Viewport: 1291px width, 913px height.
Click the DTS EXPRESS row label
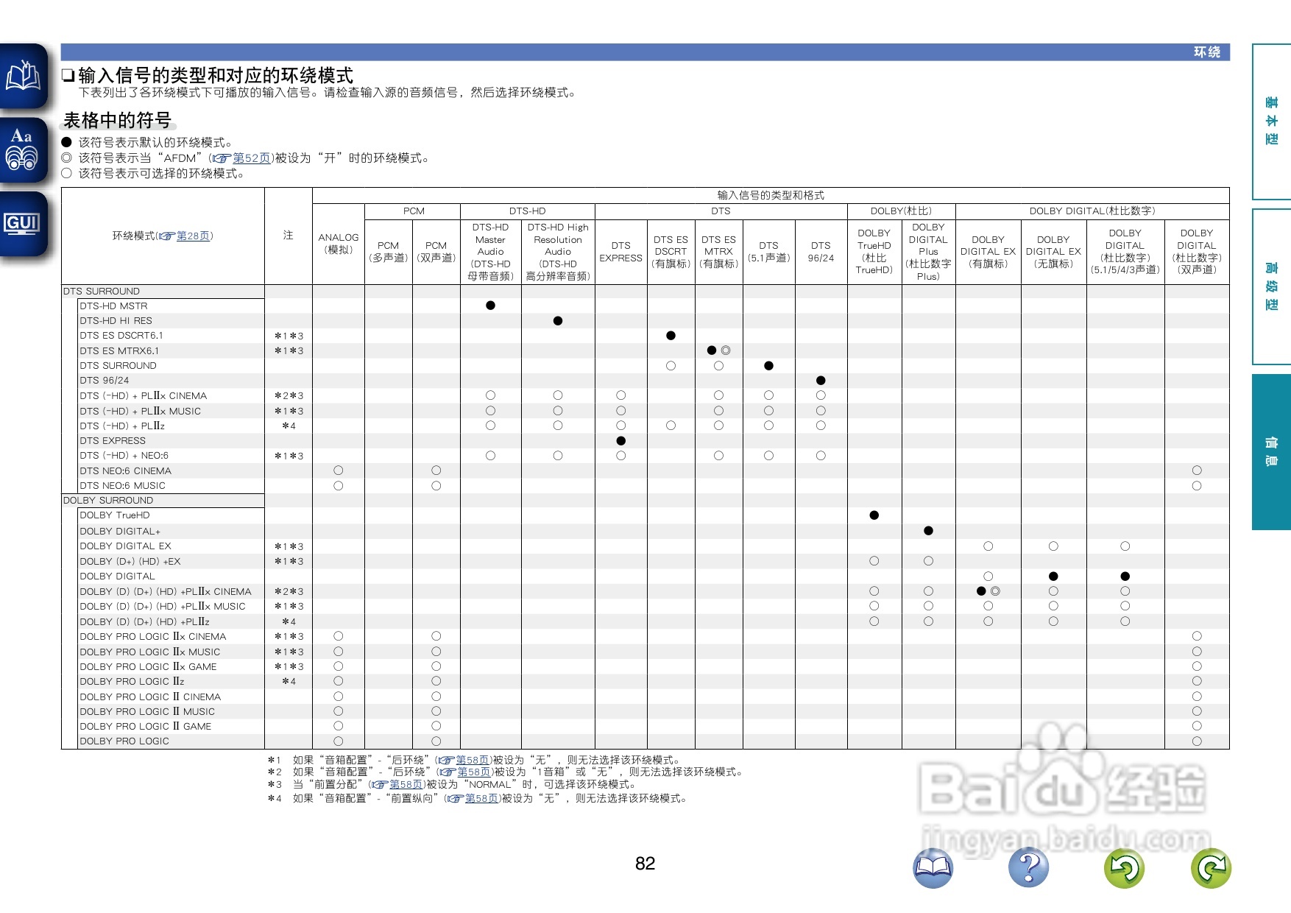tap(113, 441)
